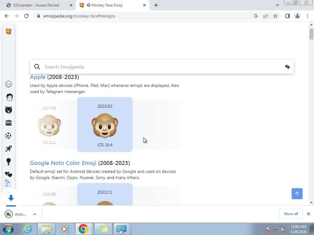Open Windows Media Player from taskbar

pos(65,229)
